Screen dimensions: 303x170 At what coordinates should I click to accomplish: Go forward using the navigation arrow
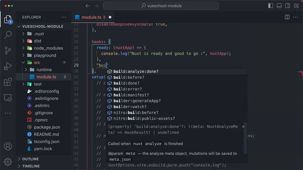click(96, 6)
